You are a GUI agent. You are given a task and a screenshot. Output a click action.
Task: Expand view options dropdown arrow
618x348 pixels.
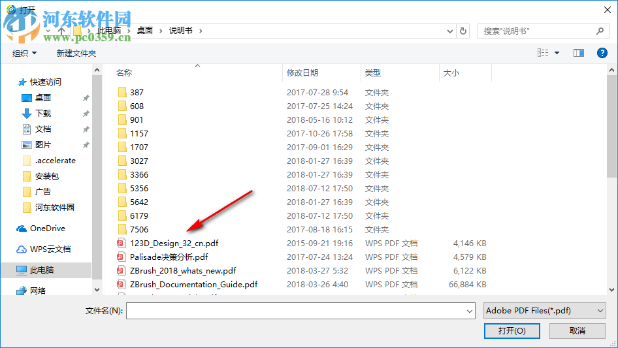[557, 53]
